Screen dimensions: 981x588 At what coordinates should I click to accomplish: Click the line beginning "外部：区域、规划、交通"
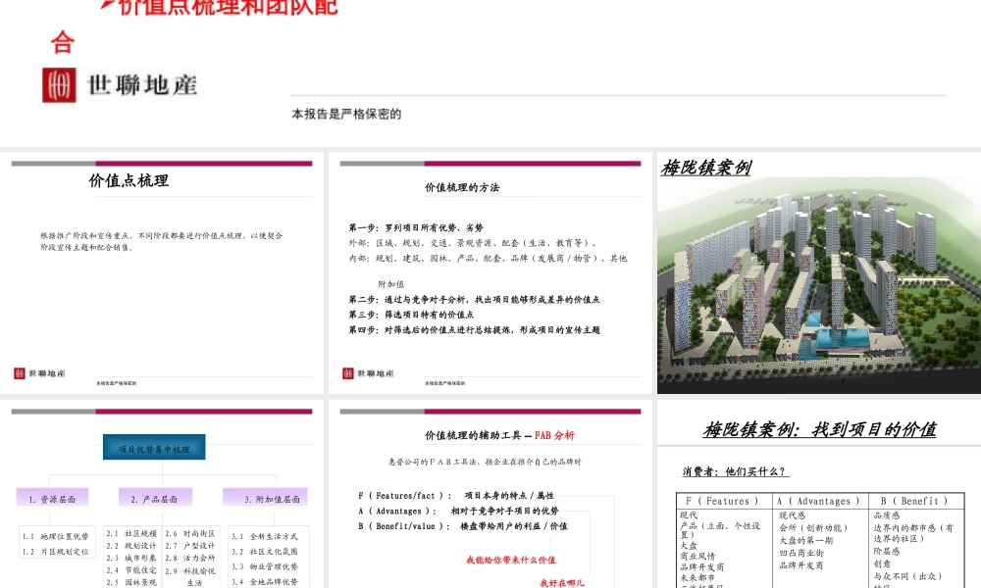point(473,243)
